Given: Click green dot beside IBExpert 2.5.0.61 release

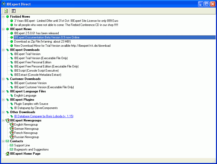Looking at the screenshot, I should pyautogui.click(x=12, y=33).
